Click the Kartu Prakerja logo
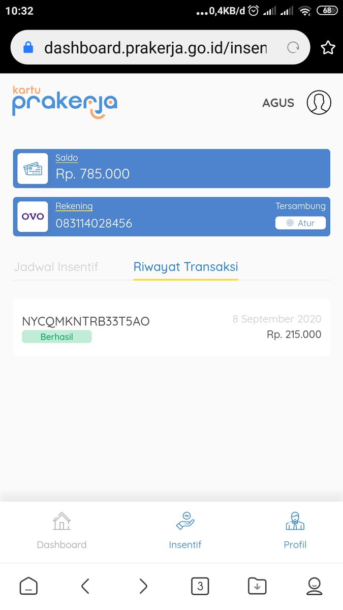The image size is (343, 610). coord(65,102)
